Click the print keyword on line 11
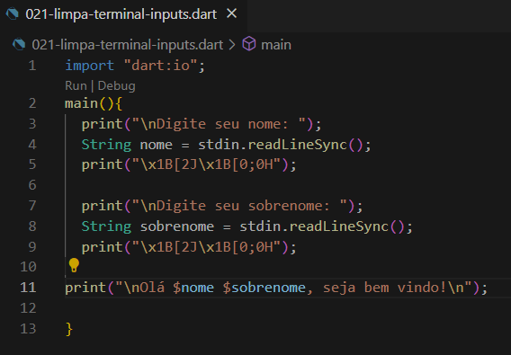 tap(85, 288)
